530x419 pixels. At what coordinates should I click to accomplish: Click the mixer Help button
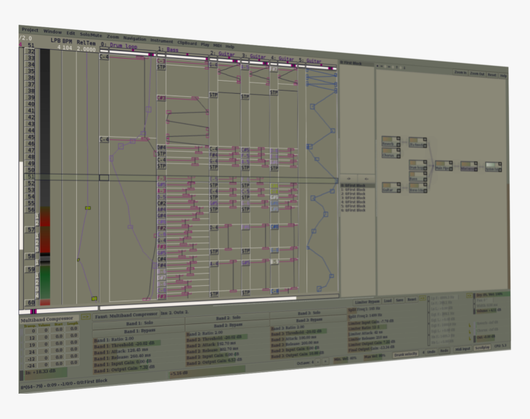(x=503, y=75)
